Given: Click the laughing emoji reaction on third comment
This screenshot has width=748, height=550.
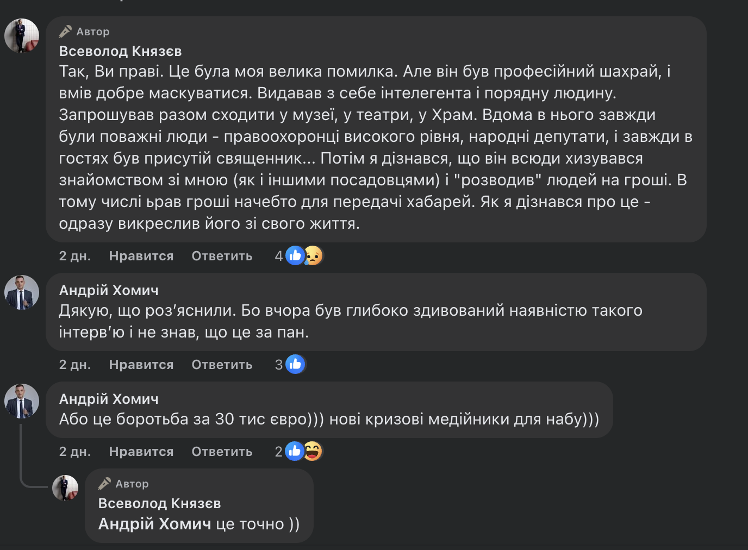Looking at the screenshot, I should click(313, 451).
